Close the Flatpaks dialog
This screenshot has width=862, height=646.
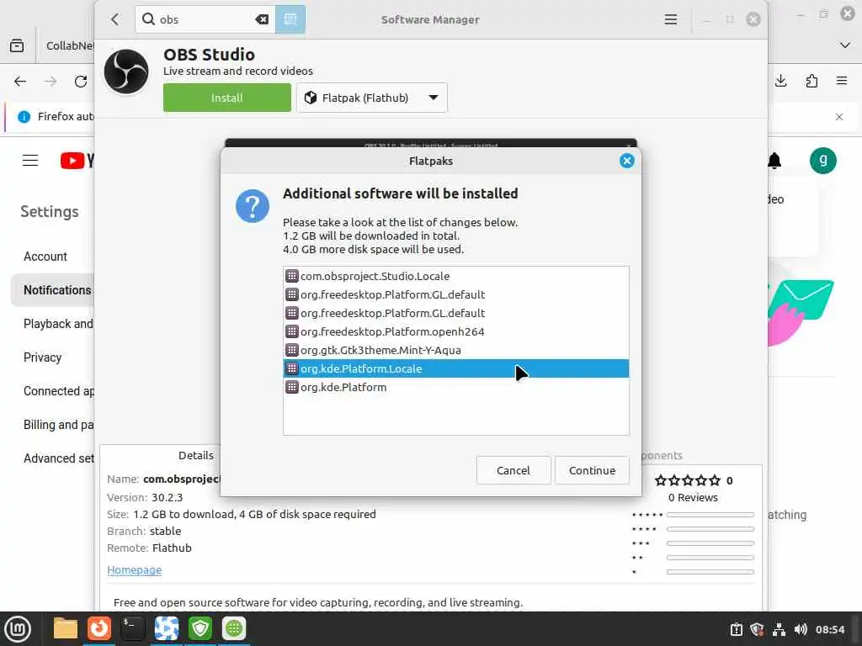(x=626, y=161)
